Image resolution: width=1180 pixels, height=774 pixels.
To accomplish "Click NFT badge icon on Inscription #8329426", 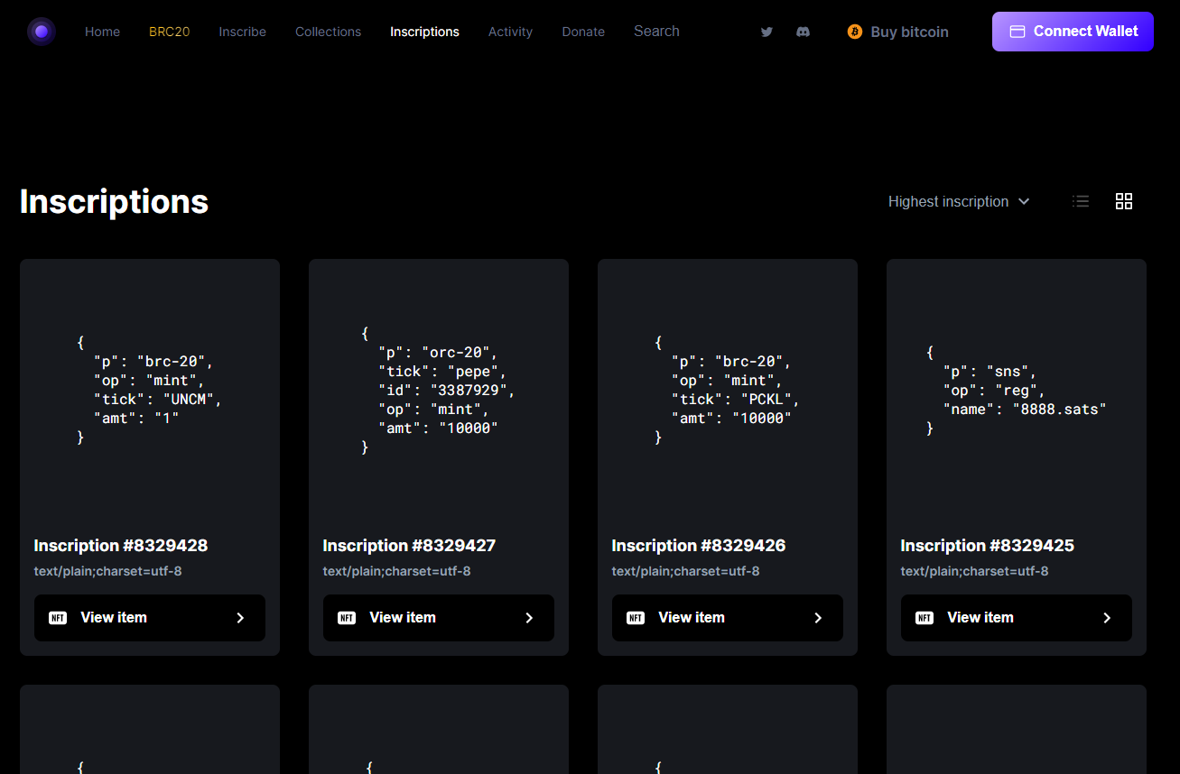I will (636, 618).
